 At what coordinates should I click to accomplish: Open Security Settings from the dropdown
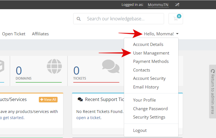[149, 117]
